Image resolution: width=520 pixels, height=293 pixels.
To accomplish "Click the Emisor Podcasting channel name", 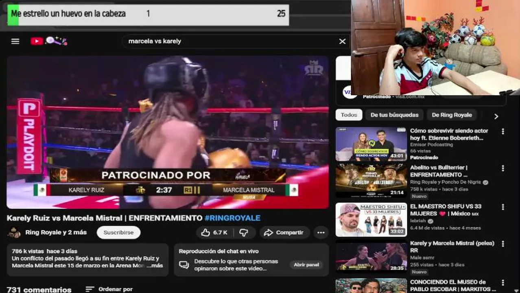I will [x=431, y=144].
